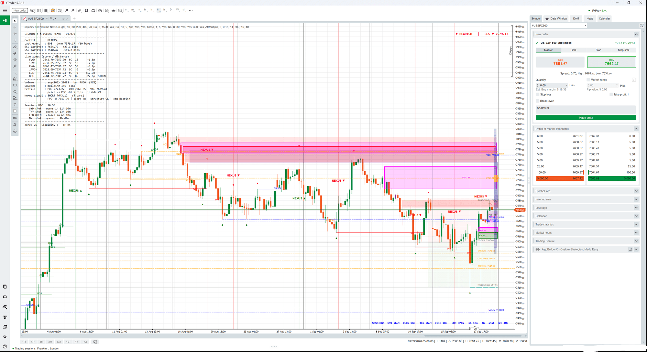647x352 pixels.
Task: Set a price alert via bell icon
Action: [15, 124]
